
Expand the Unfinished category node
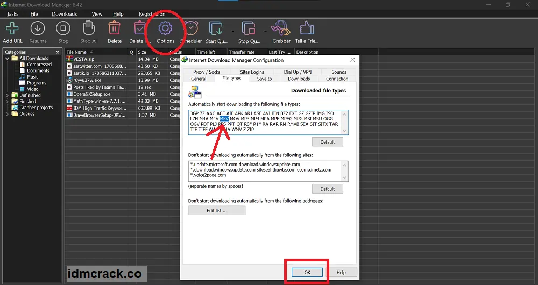(x=7, y=95)
